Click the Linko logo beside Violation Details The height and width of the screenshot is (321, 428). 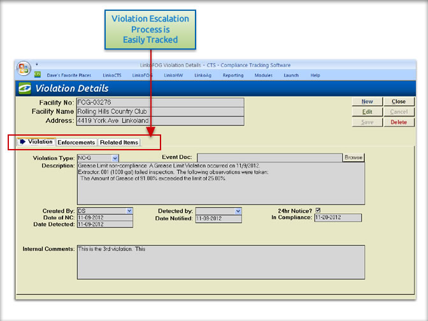25,89
